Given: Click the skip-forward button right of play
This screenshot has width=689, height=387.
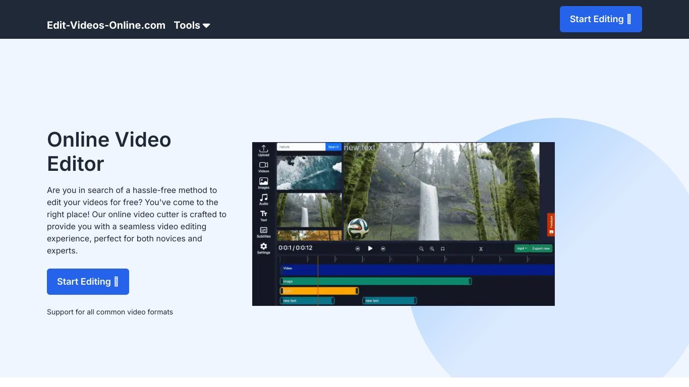Looking at the screenshot, I should (x=383, y=248).
